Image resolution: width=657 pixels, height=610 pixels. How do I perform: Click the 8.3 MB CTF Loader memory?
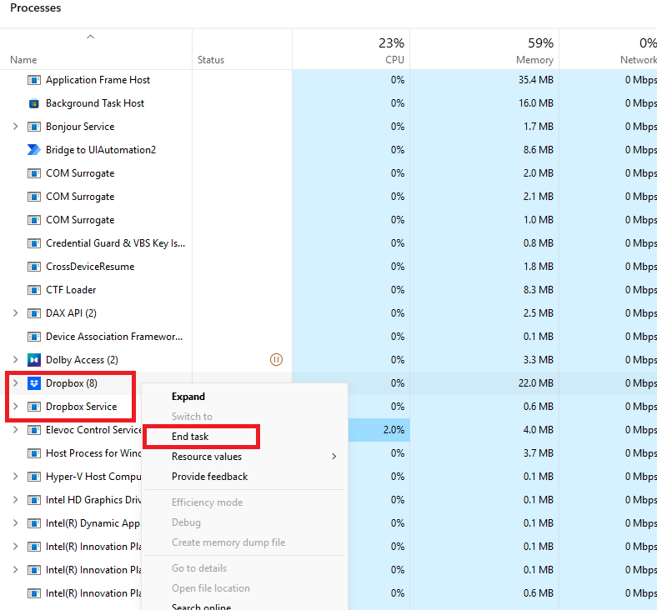click(x=539, y=290)
